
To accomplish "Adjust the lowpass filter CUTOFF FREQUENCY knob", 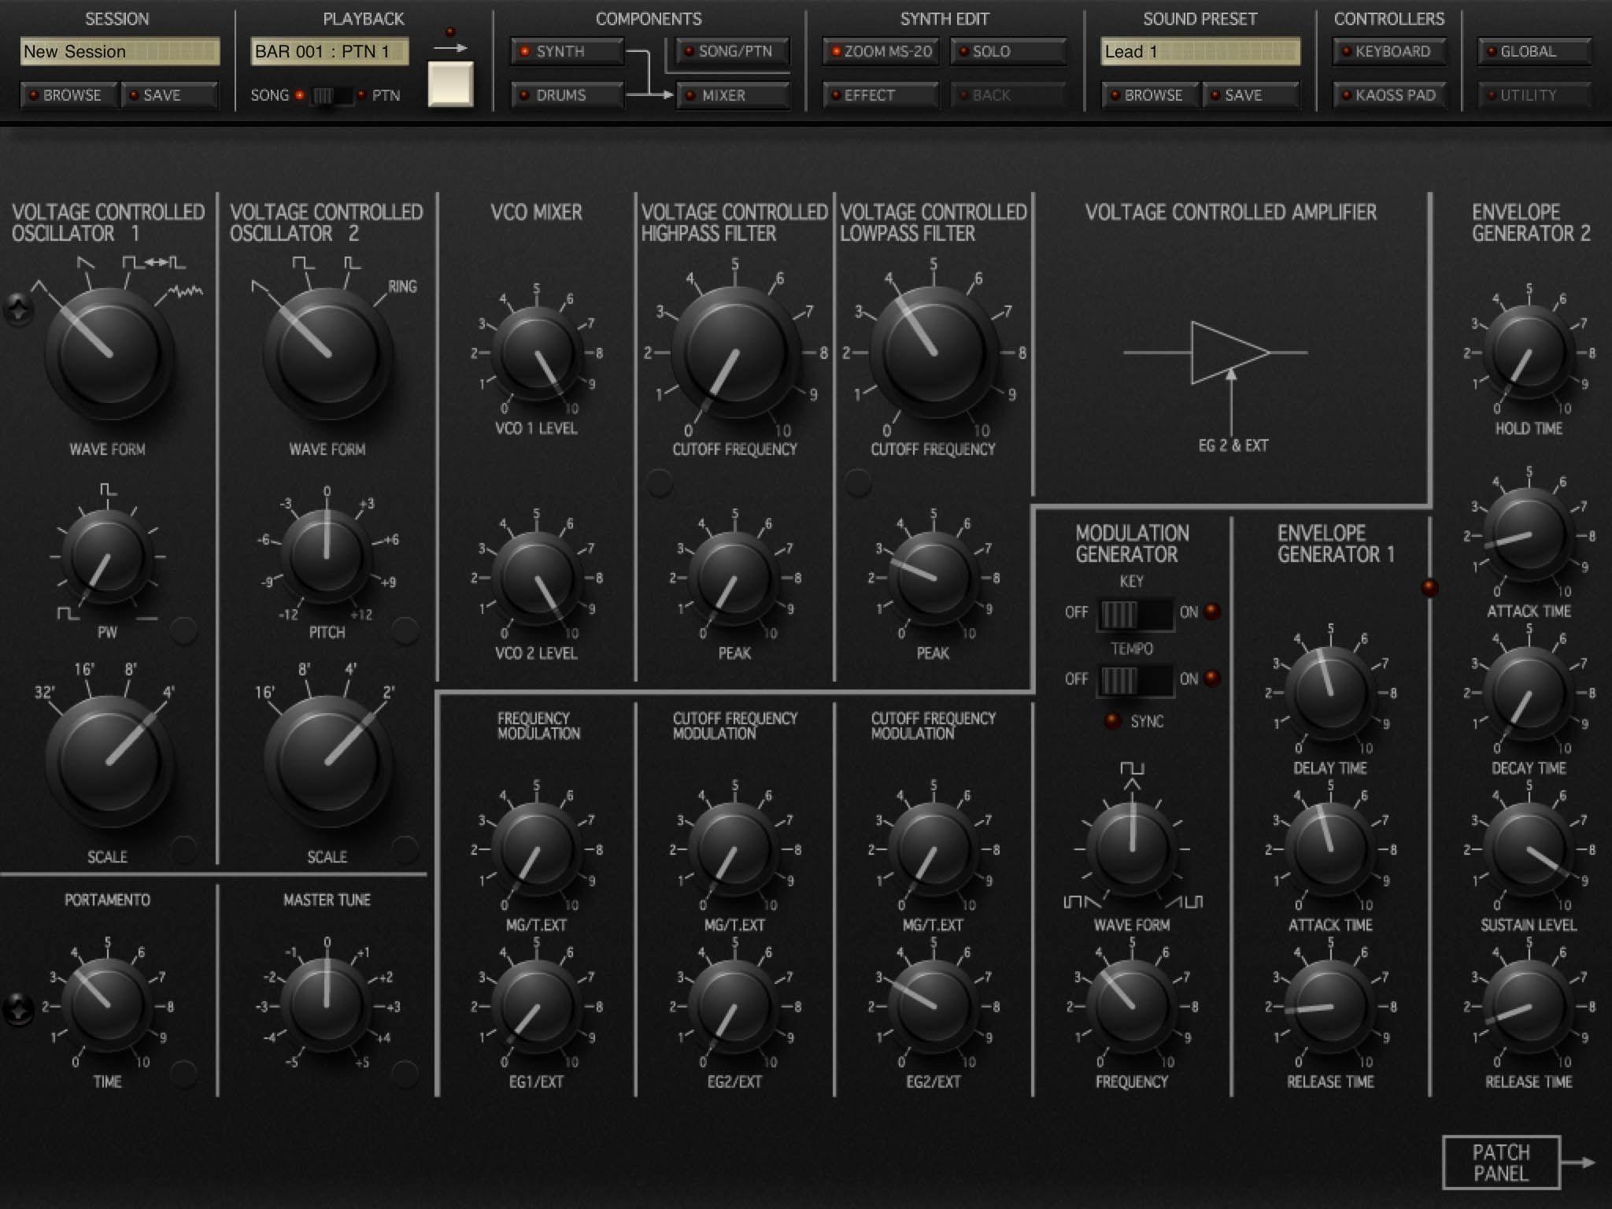I will tap(932, 352).
